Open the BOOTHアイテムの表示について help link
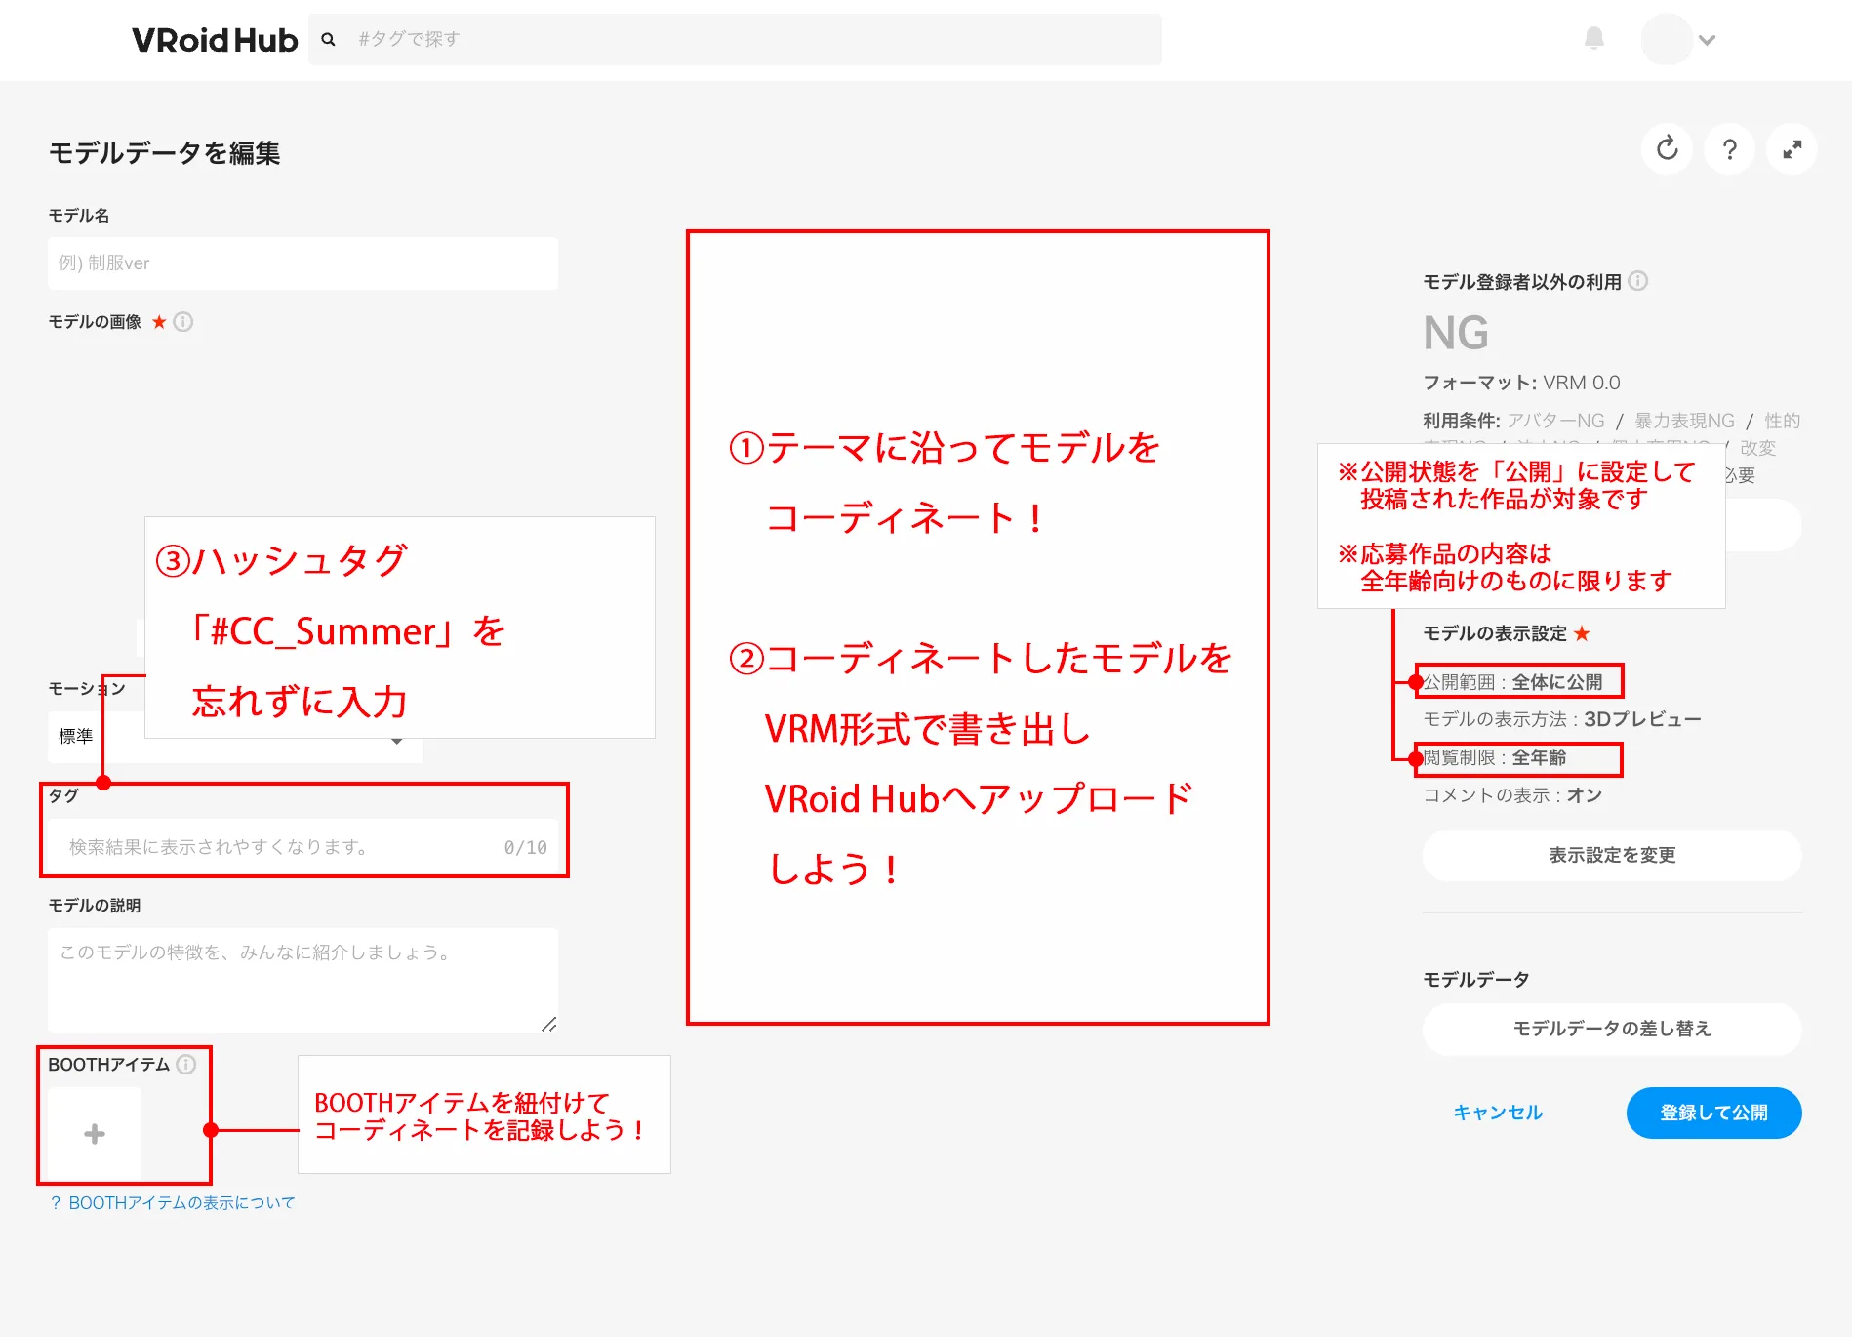The height and width of the screenshot is (1337, 1852). [172, 1203]
